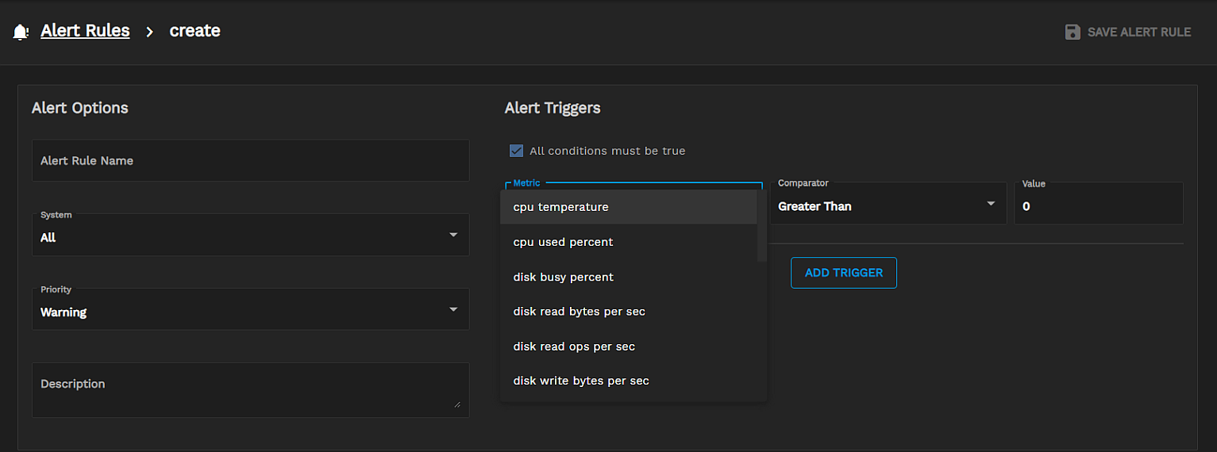The image size is (1217, 452).
Task: Click into the Description text area
Action: click(250, 390)
